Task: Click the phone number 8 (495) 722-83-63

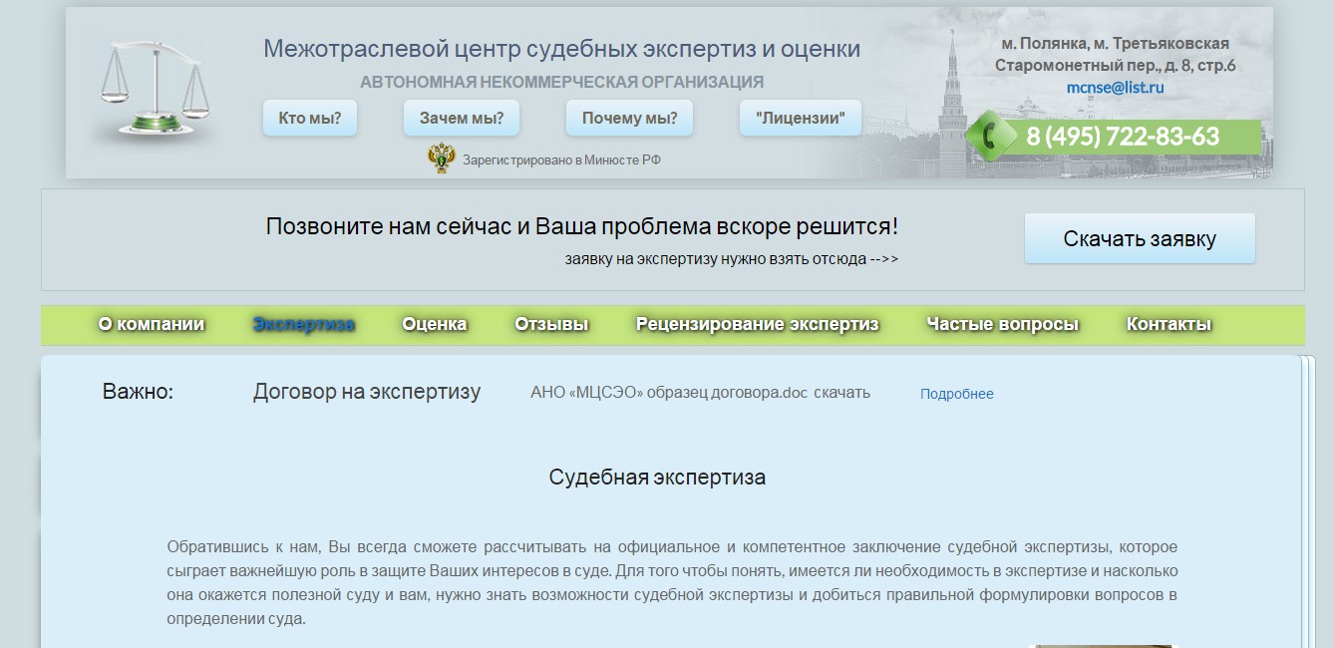Action: click(1123, 137)
